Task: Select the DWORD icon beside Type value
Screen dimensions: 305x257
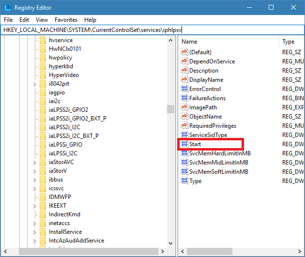Action: (x=184, y=181)
